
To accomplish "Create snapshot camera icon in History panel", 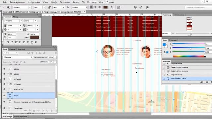I will pos(207,82).
